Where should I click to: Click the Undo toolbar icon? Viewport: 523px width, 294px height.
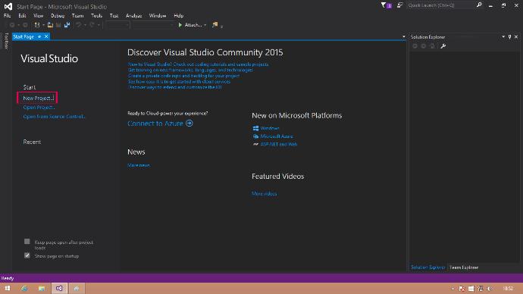(78, 25)
